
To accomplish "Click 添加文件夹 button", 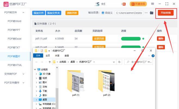I will click(x=53, y=13).
